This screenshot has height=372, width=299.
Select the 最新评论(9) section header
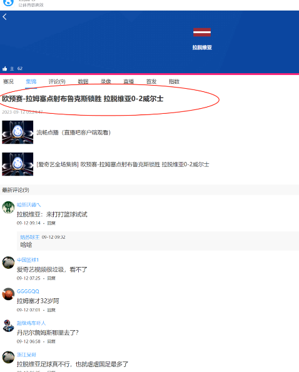click(x=16, y=190)
